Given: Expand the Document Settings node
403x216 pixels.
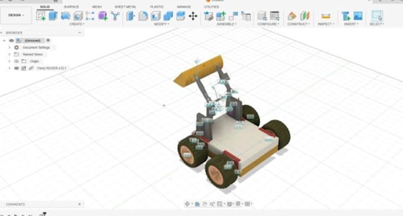Looking at the screenshot, I should [x=9, y=47].
